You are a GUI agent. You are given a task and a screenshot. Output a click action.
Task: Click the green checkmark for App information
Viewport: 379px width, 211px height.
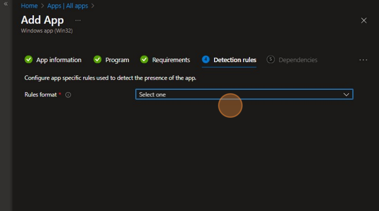tap(29, 60)
